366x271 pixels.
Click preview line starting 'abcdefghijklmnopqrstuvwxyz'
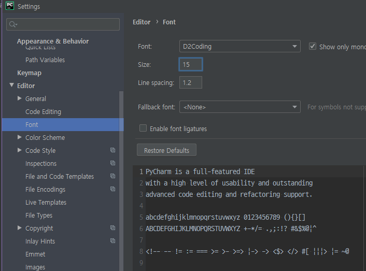coord(225,217)
